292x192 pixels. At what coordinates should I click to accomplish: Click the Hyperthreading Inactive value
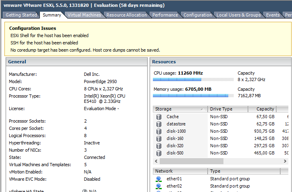click(92, 143)
